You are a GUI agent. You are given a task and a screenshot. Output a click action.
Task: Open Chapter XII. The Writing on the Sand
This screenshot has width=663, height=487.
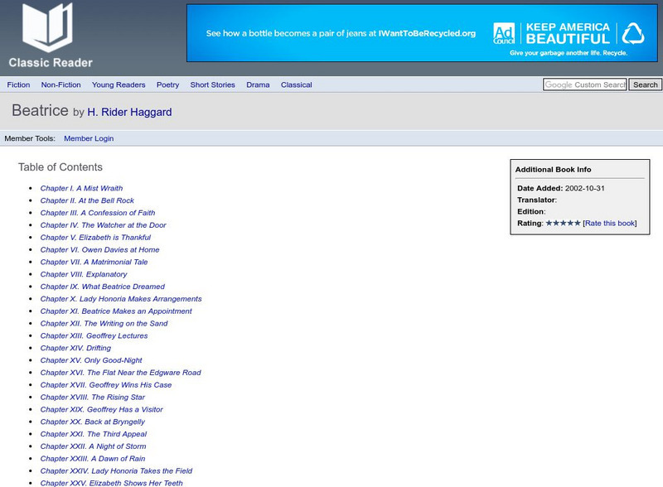coord(104,323)
